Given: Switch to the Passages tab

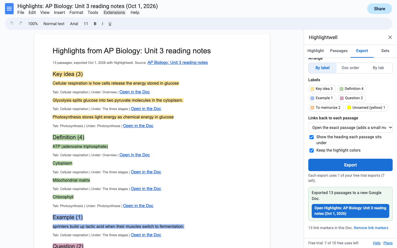Looking at the screenshot, I should 339,51.
